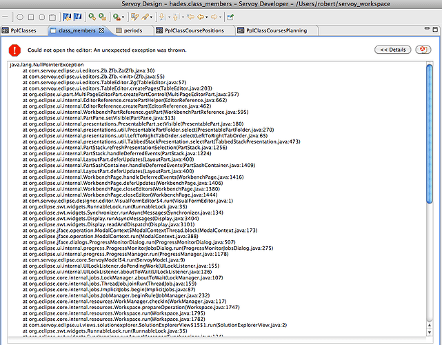
Task: Click the MultiPageEditorPart.createPartControl line
Action: coord(130,95)
